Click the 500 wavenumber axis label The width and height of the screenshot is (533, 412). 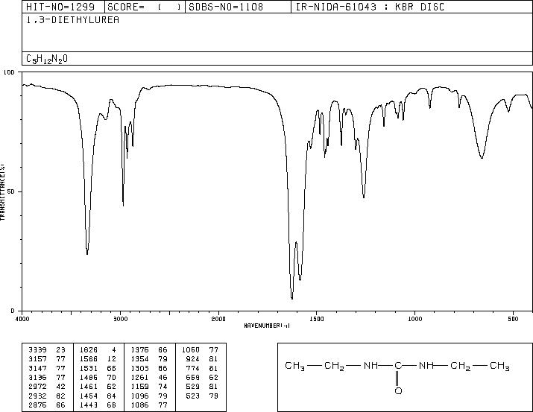(x=513, y=319)
